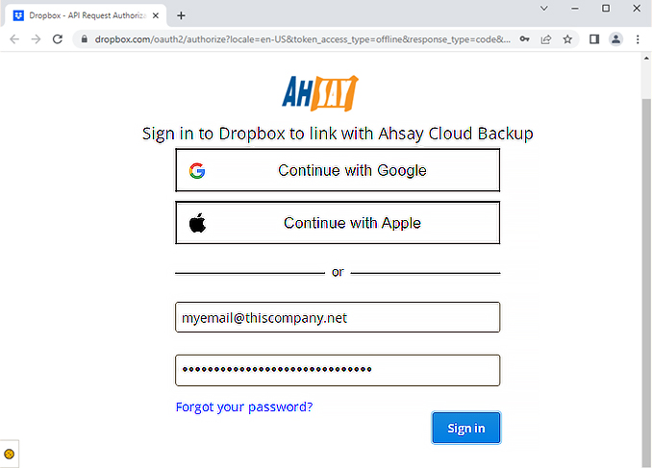Open a new tab with the plus button

(181, 15)
